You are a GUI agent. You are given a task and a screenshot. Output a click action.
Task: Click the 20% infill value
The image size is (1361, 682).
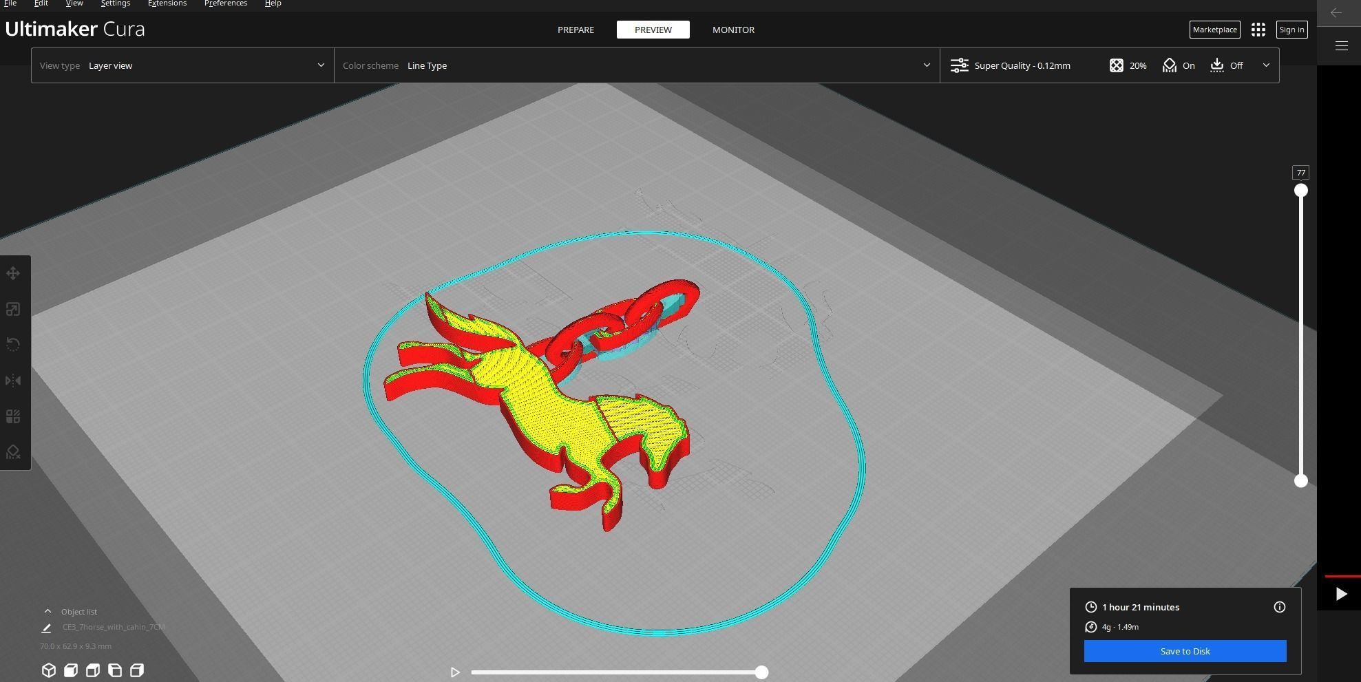point(1138,65)
